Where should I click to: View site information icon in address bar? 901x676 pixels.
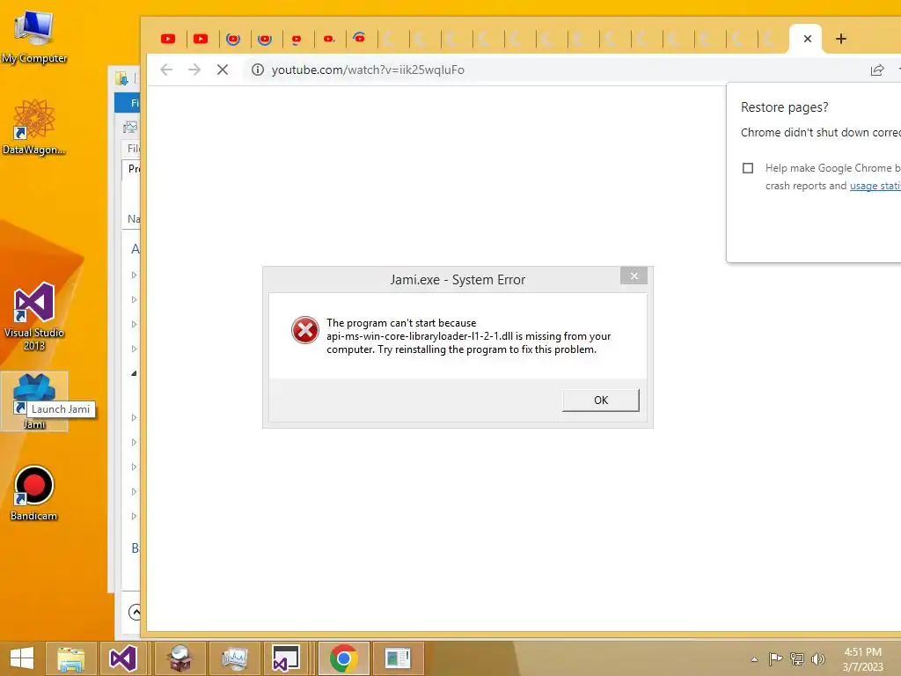click(x=258, y=70)
